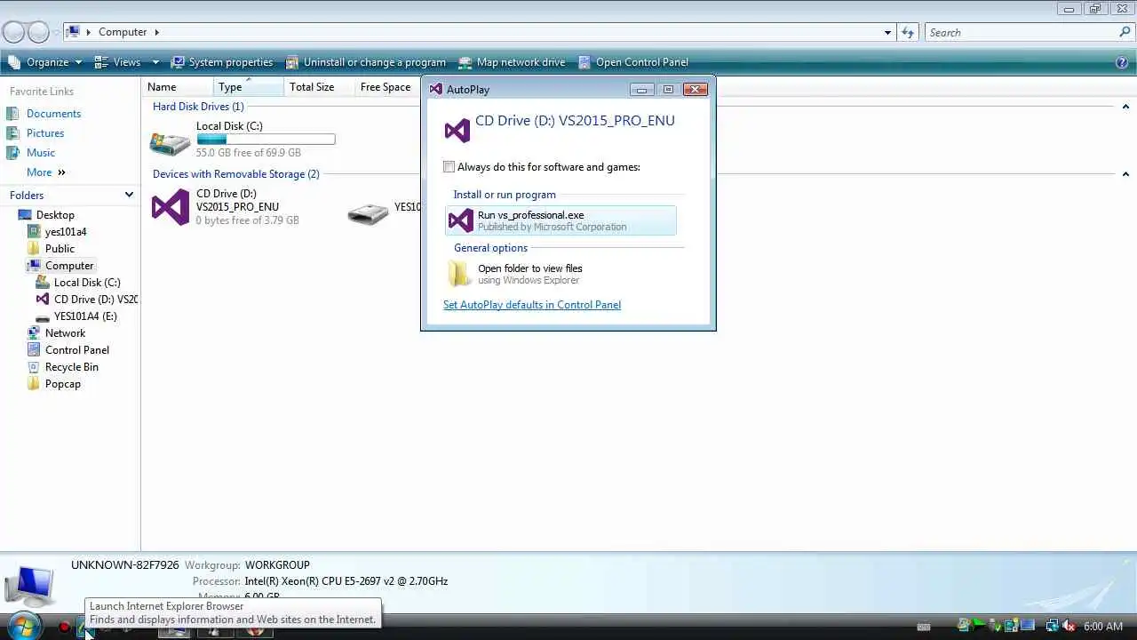The height and width of the screenshot is (640, 1137).
Task: Select Control Panel in folder tree
Action: [77, 350]
